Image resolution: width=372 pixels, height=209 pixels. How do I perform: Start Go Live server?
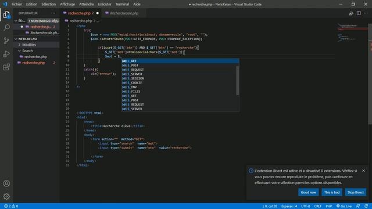344,206
